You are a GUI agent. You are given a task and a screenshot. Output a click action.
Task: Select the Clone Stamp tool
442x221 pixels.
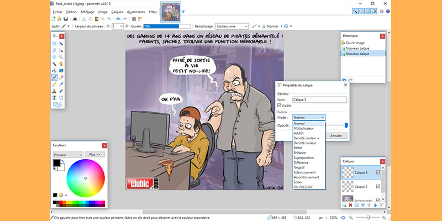click(x=54, y=91)
